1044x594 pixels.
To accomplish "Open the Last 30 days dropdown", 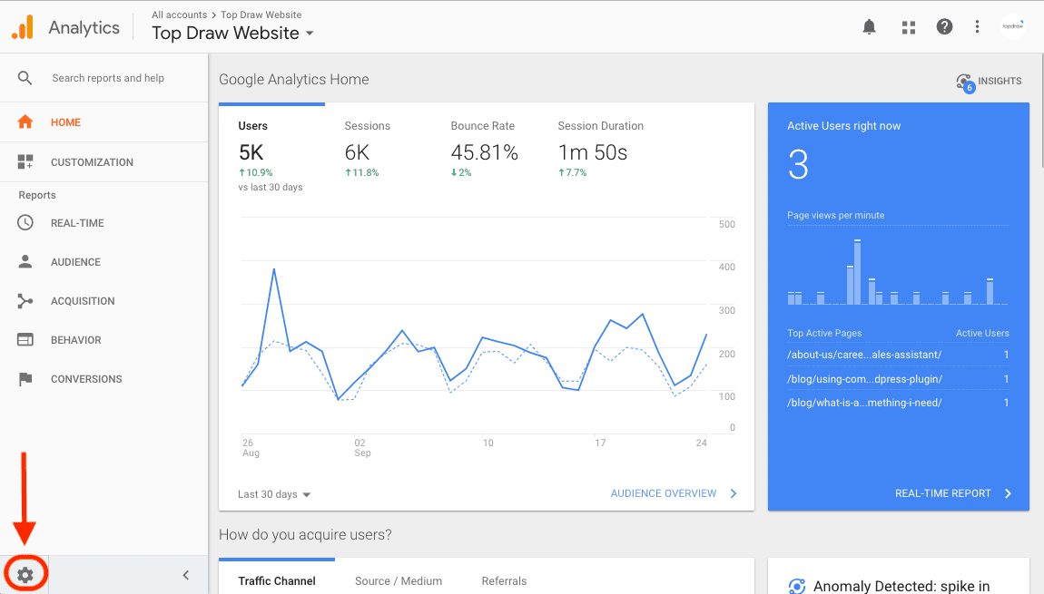I will (274, 494).
